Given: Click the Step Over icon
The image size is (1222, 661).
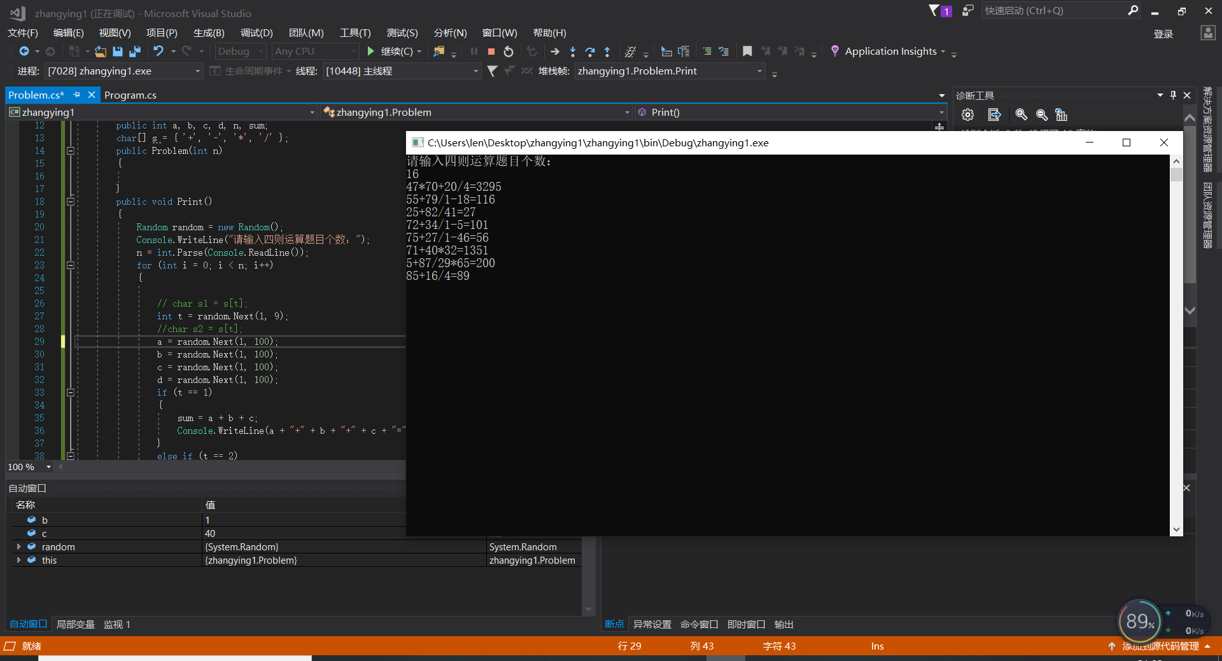Looking at the screenshot, I should tap(590, 52).
